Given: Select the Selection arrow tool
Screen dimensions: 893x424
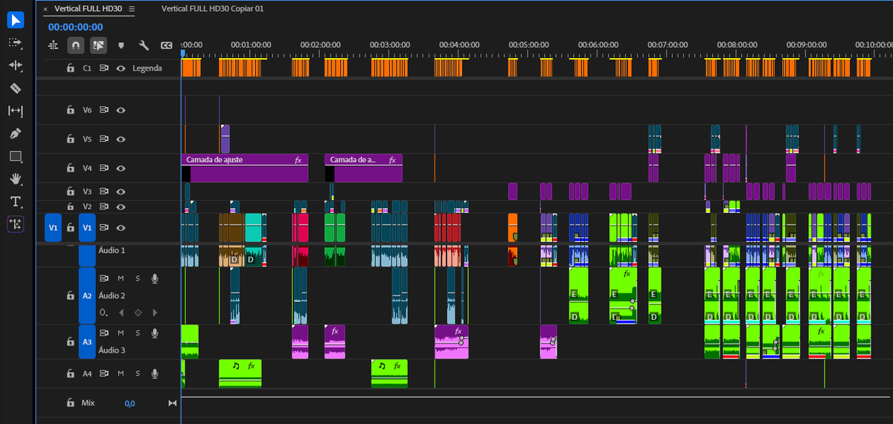Looking at the screenshot, I should 16,20.
